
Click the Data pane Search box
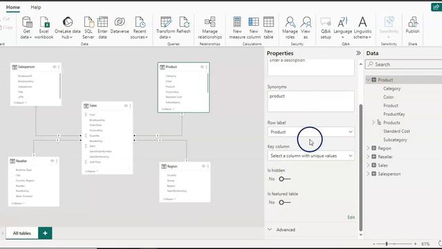click(403, 64)
